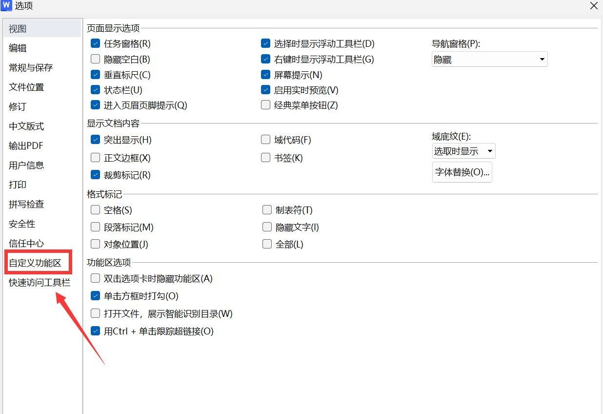Select 拼写检查 in the sidebar
Viewport: 603px width, 414px height.
(26, 204)
